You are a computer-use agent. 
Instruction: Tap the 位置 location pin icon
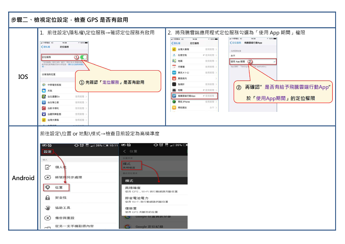click(x=48, y=187)
